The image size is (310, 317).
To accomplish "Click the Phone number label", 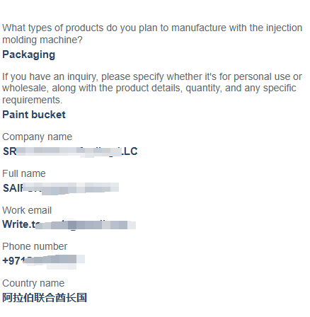I will click(x=35, y=246).
